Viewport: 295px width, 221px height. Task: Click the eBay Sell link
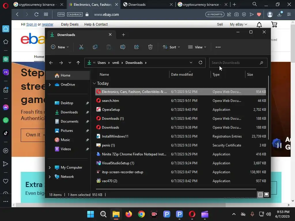pyautogui.click(x=220, y=24)
